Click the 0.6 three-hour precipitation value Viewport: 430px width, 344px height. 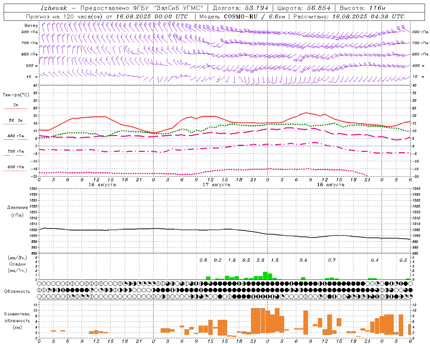point(203,260)
